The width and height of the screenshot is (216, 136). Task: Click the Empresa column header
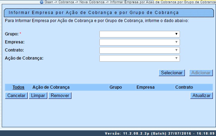point(146,87)
